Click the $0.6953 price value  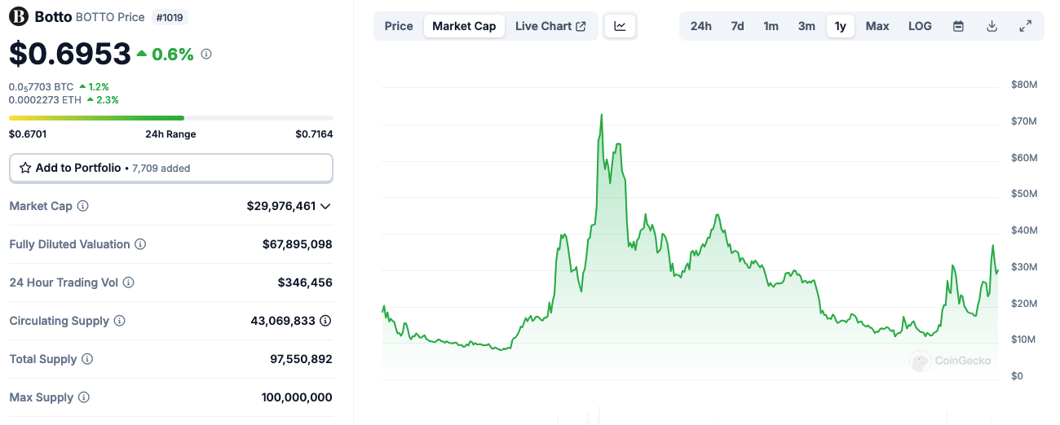click(x=70, y=54)
